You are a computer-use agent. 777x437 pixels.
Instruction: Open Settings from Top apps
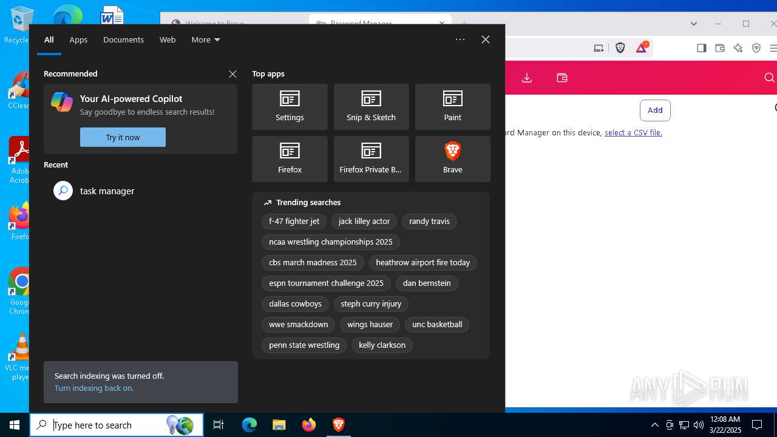(290, 107)
